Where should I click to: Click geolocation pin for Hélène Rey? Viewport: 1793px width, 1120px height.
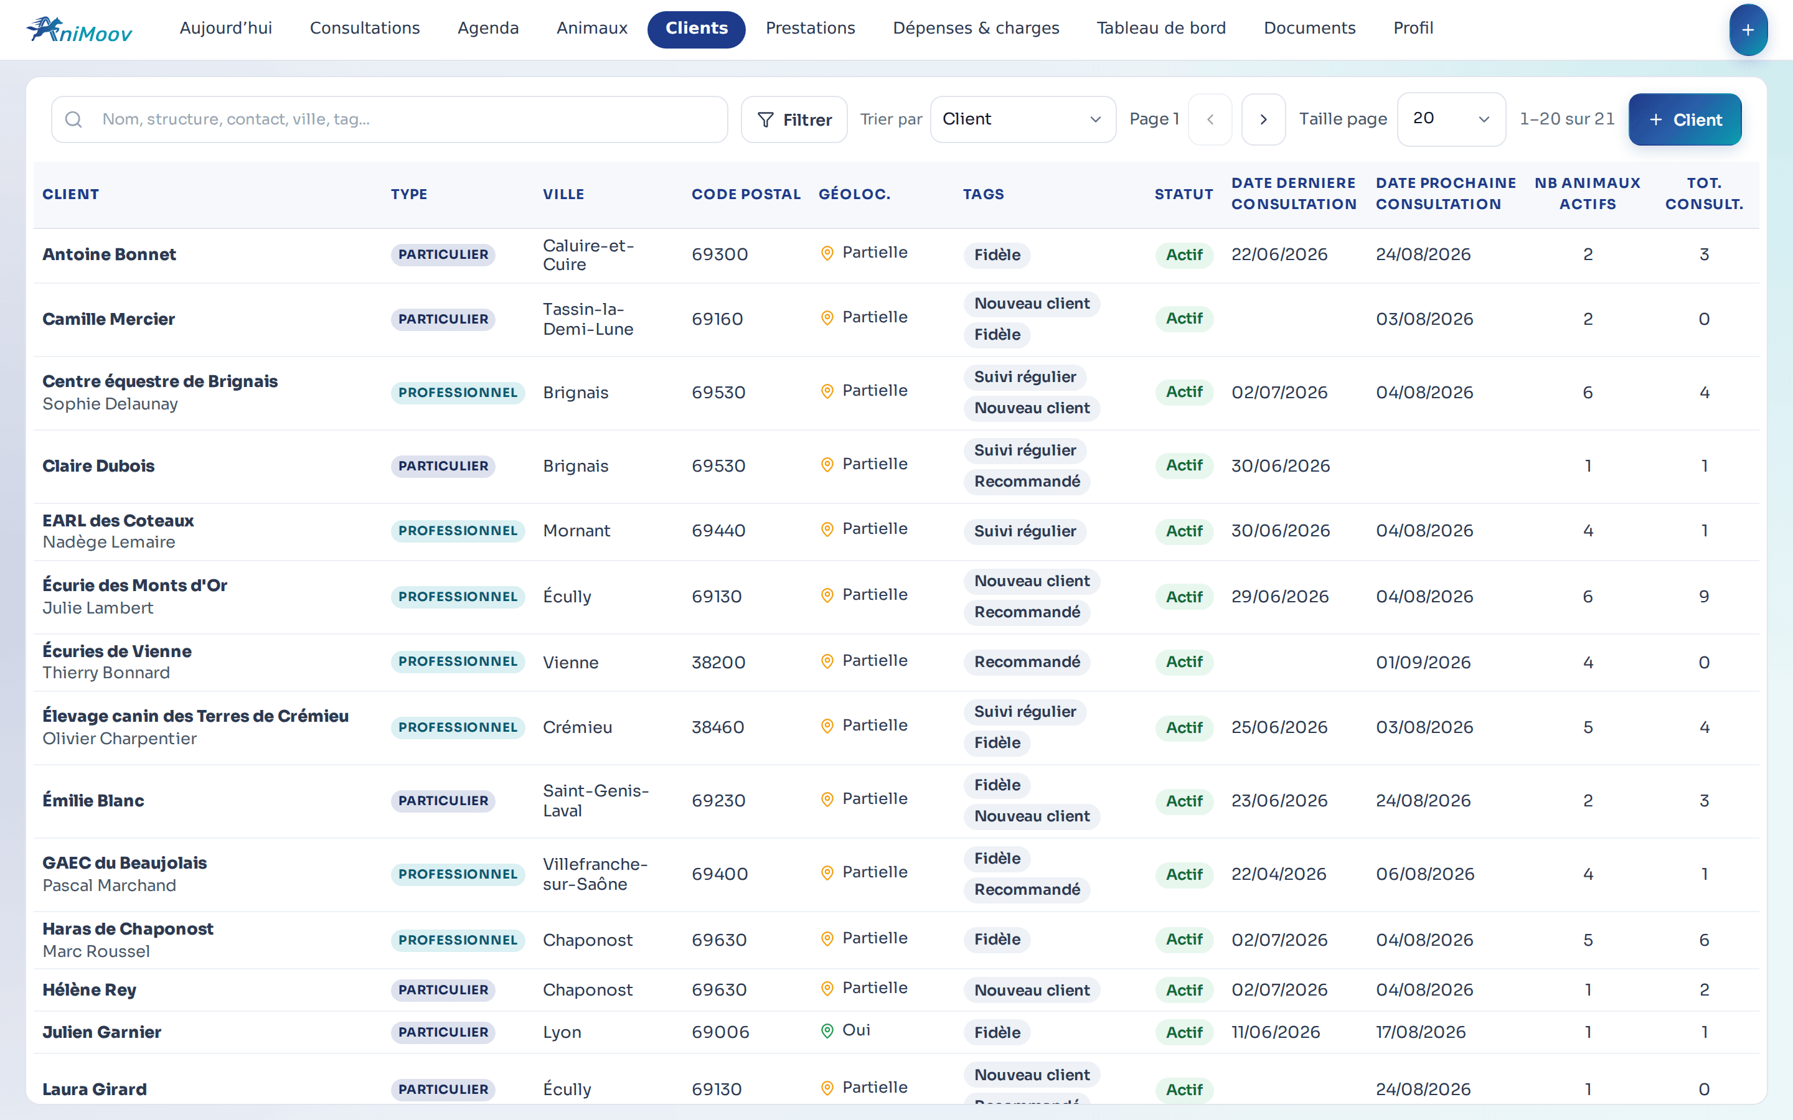(827, 988)
